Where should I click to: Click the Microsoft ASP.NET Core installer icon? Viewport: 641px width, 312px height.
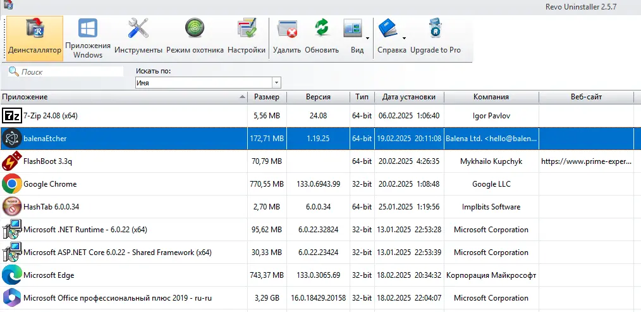point(11,253)
